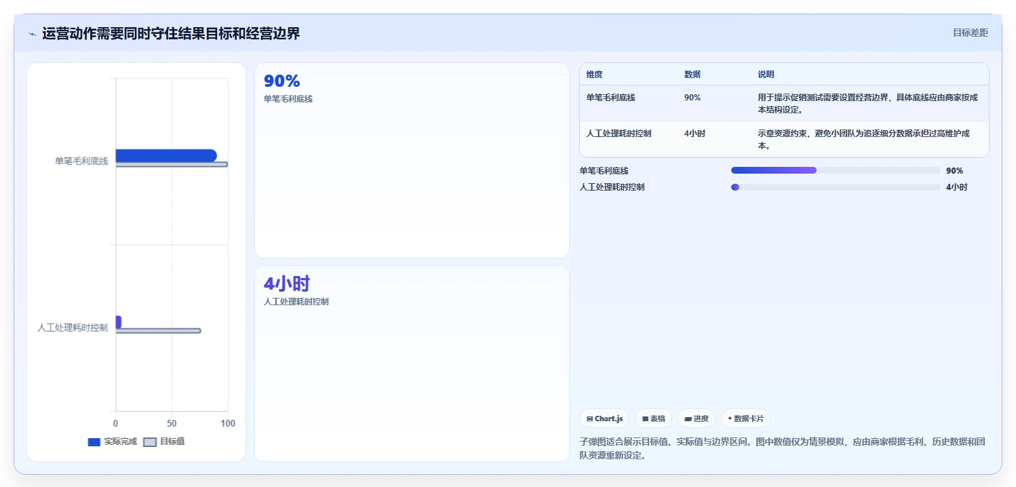Click the 目标差距 label in header
Screen dimensions: 1016x487
tap(970, 33)
